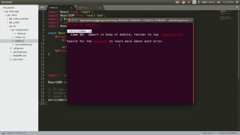Open yarn.lock in the sidebar

pyautogui.click(x=18, y=59)
